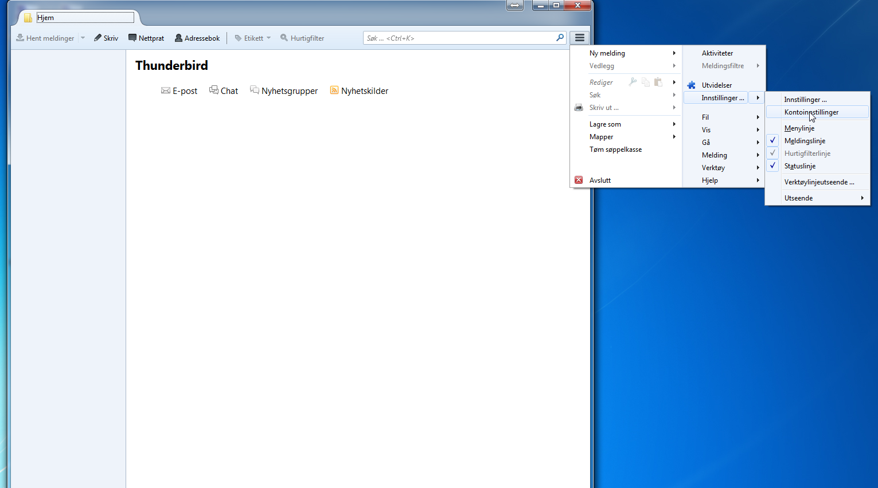Open the Etikett dropdown arrow
The image size is (878, 488).
click(268, 38)
